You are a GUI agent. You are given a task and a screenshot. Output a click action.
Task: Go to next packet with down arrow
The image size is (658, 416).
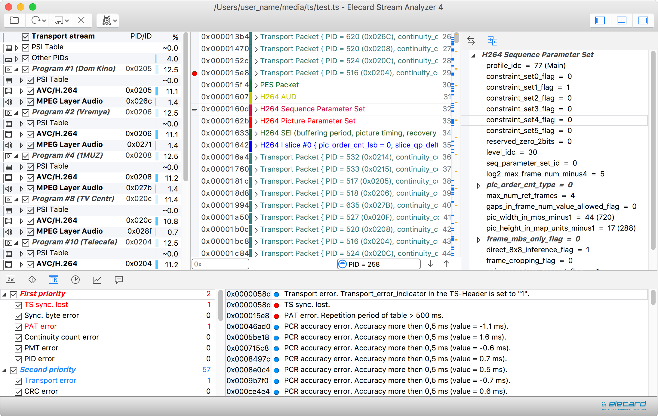click(431, 264)
